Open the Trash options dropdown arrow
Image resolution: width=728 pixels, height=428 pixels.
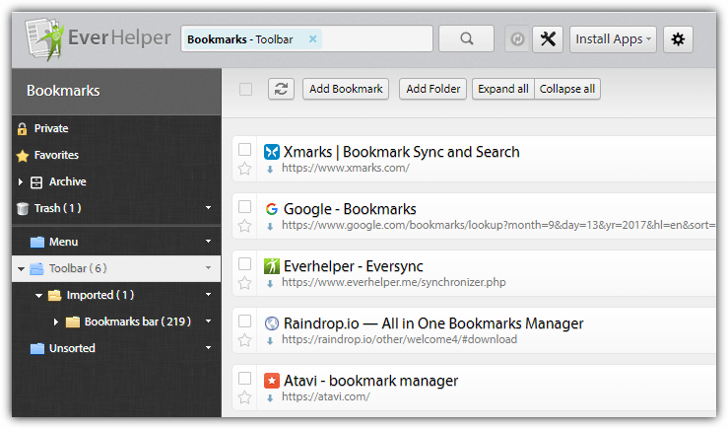coord(208,208)
